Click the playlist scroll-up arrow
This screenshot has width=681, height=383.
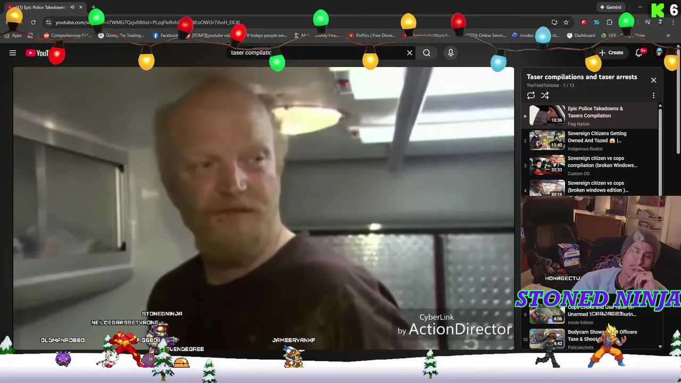click(x=660, y=105)
